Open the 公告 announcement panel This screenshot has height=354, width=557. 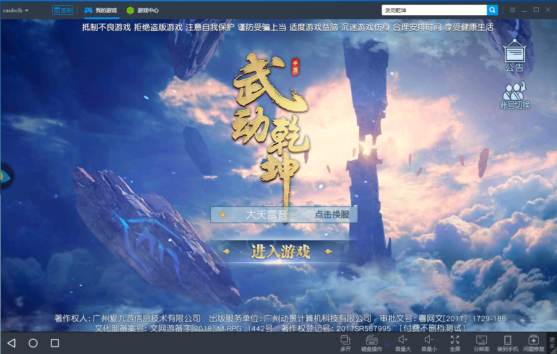(x=514, y=55)
